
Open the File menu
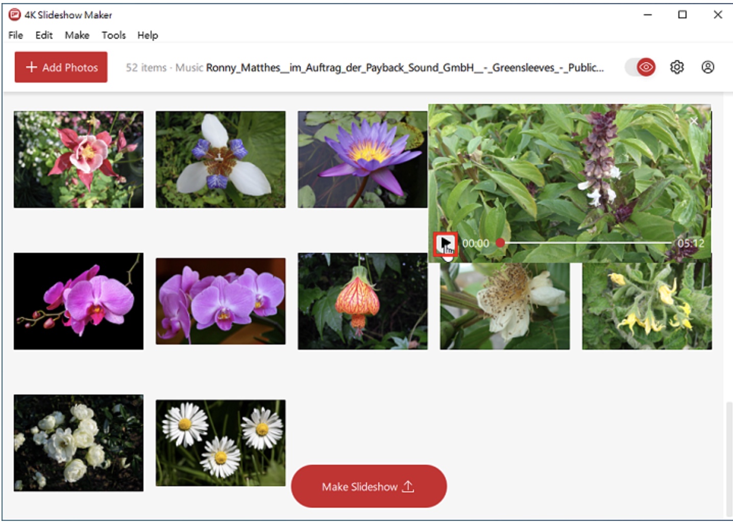[x=15, y=35]
